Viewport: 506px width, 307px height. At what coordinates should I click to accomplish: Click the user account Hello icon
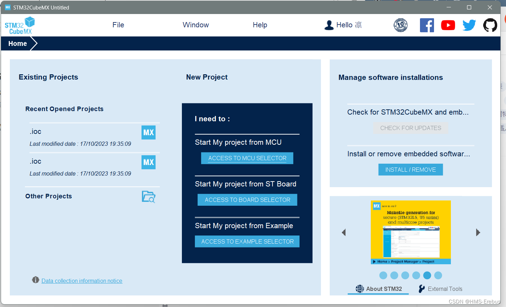click(x=329, y=25)
